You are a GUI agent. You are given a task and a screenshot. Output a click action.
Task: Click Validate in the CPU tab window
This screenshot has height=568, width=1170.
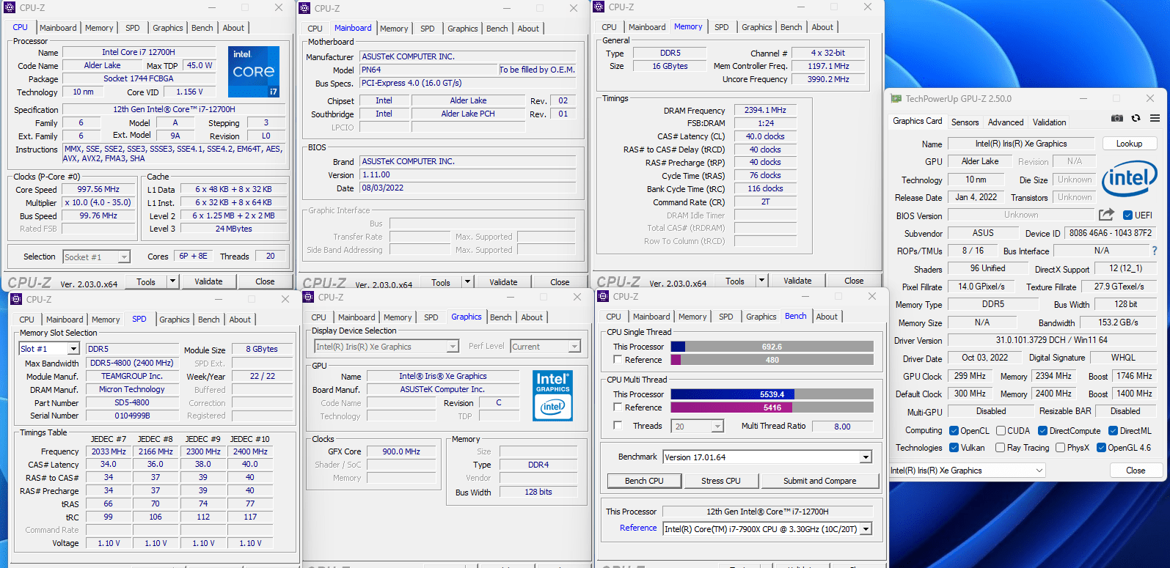[208, 281]
